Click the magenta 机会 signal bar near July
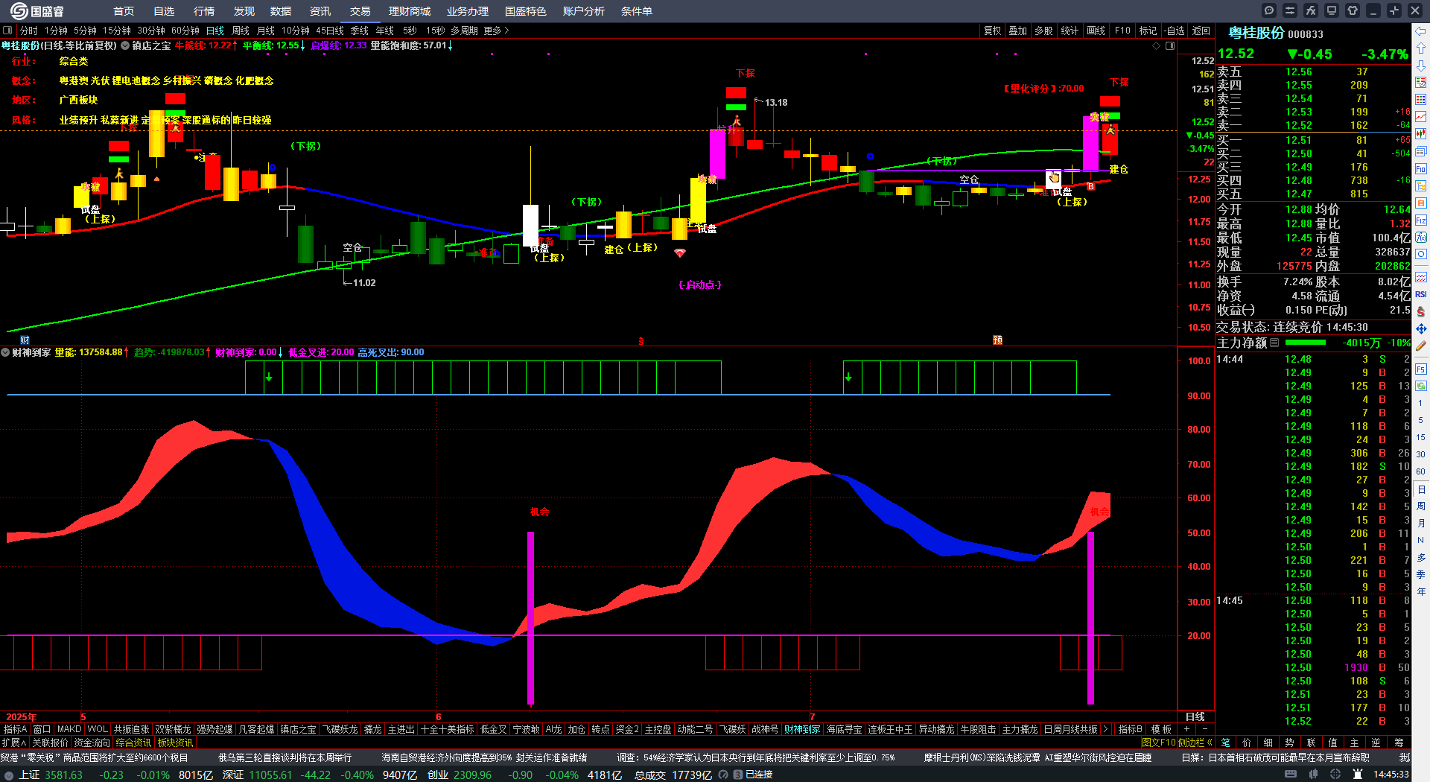The width and height of the screenshot is (1430, 782). (x=1090, y=617)
